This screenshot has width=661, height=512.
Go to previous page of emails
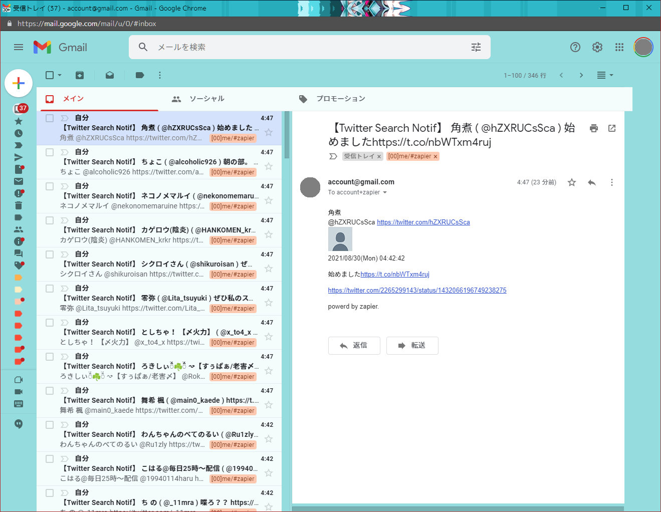click(x=561, y=75)
